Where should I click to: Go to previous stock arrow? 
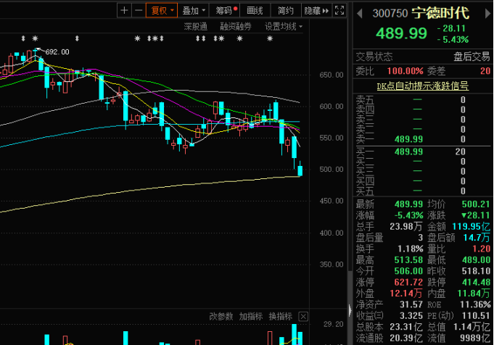tap(360, 14)
